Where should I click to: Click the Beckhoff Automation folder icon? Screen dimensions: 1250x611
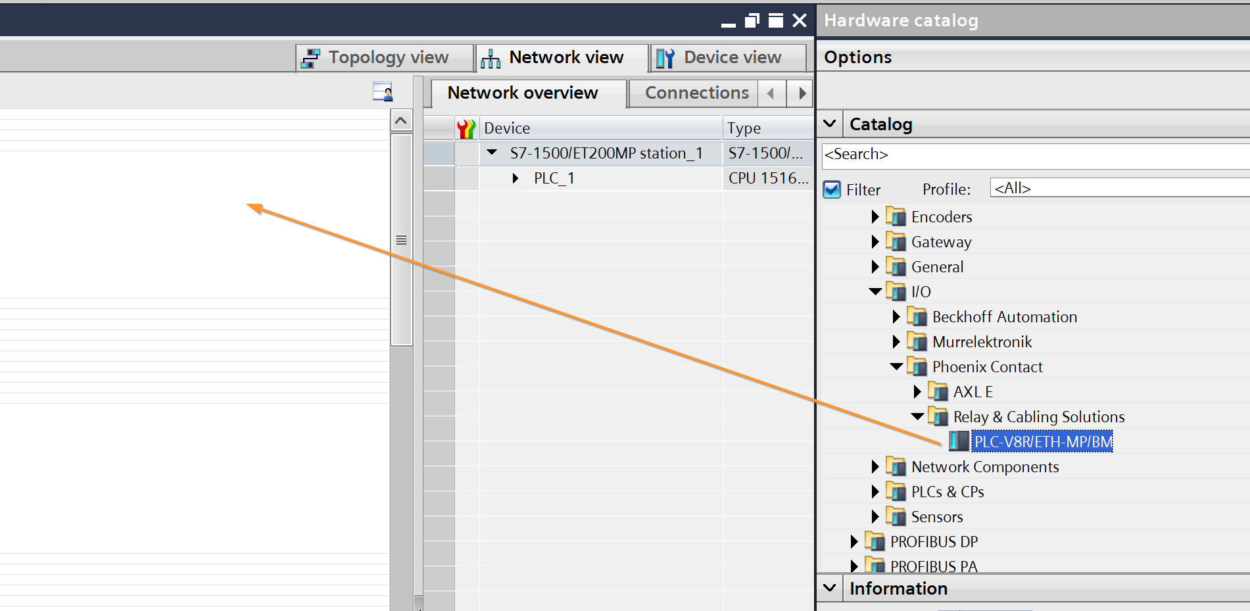(x=917, y=316)
